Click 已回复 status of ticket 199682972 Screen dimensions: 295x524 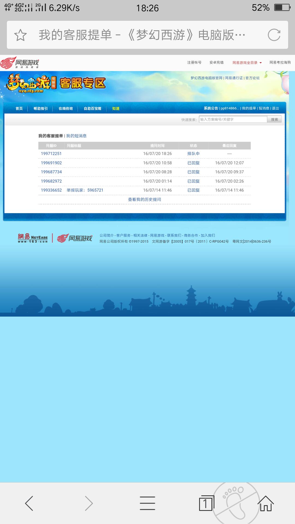pos(193,181)
